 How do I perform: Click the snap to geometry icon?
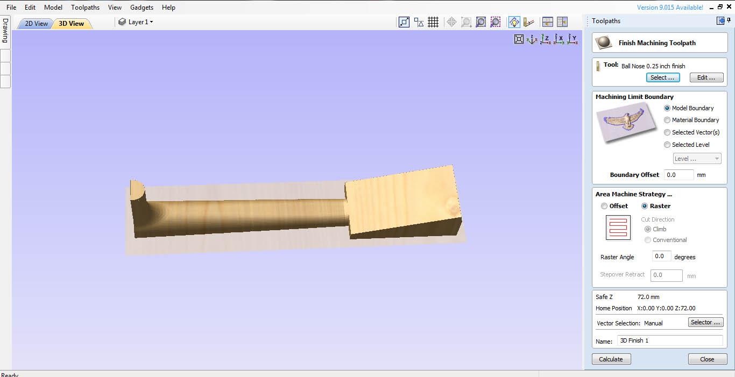[404, 22]
